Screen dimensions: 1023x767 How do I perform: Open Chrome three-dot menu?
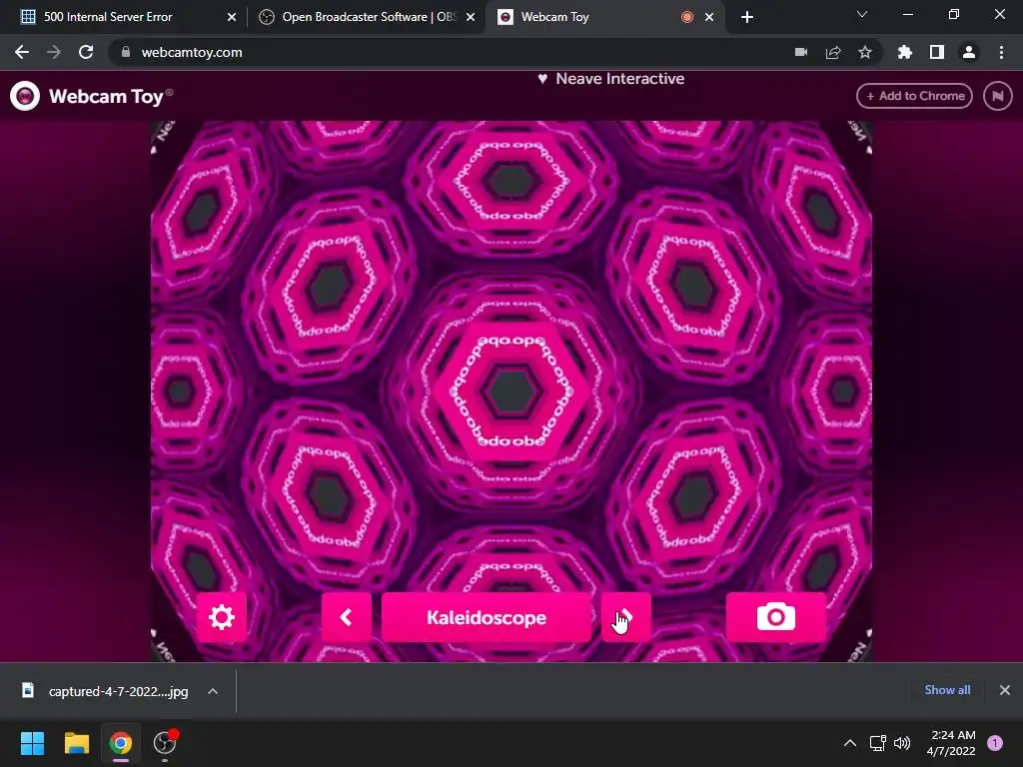coord(1001,52)
